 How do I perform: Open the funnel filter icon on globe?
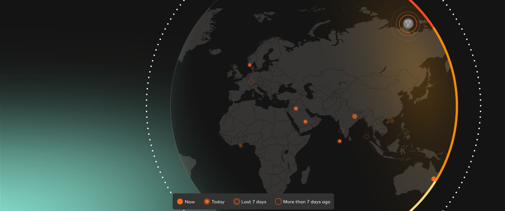(x=408, y=24)
